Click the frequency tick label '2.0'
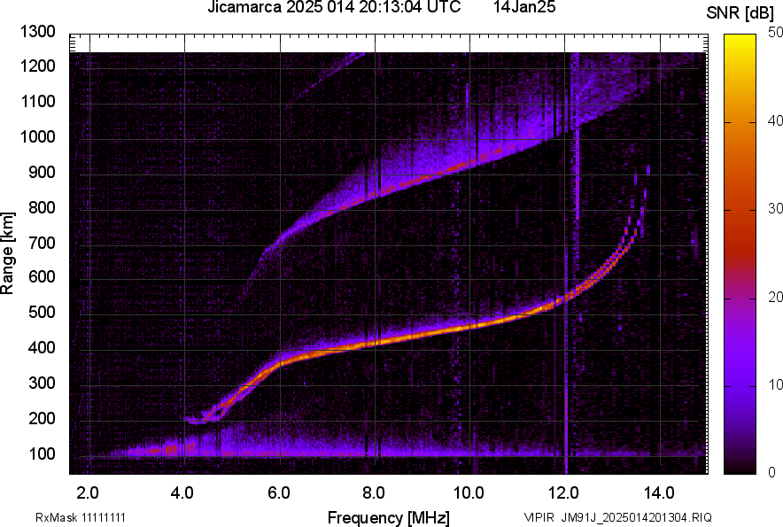783x527 pixels. pos(88,493)
